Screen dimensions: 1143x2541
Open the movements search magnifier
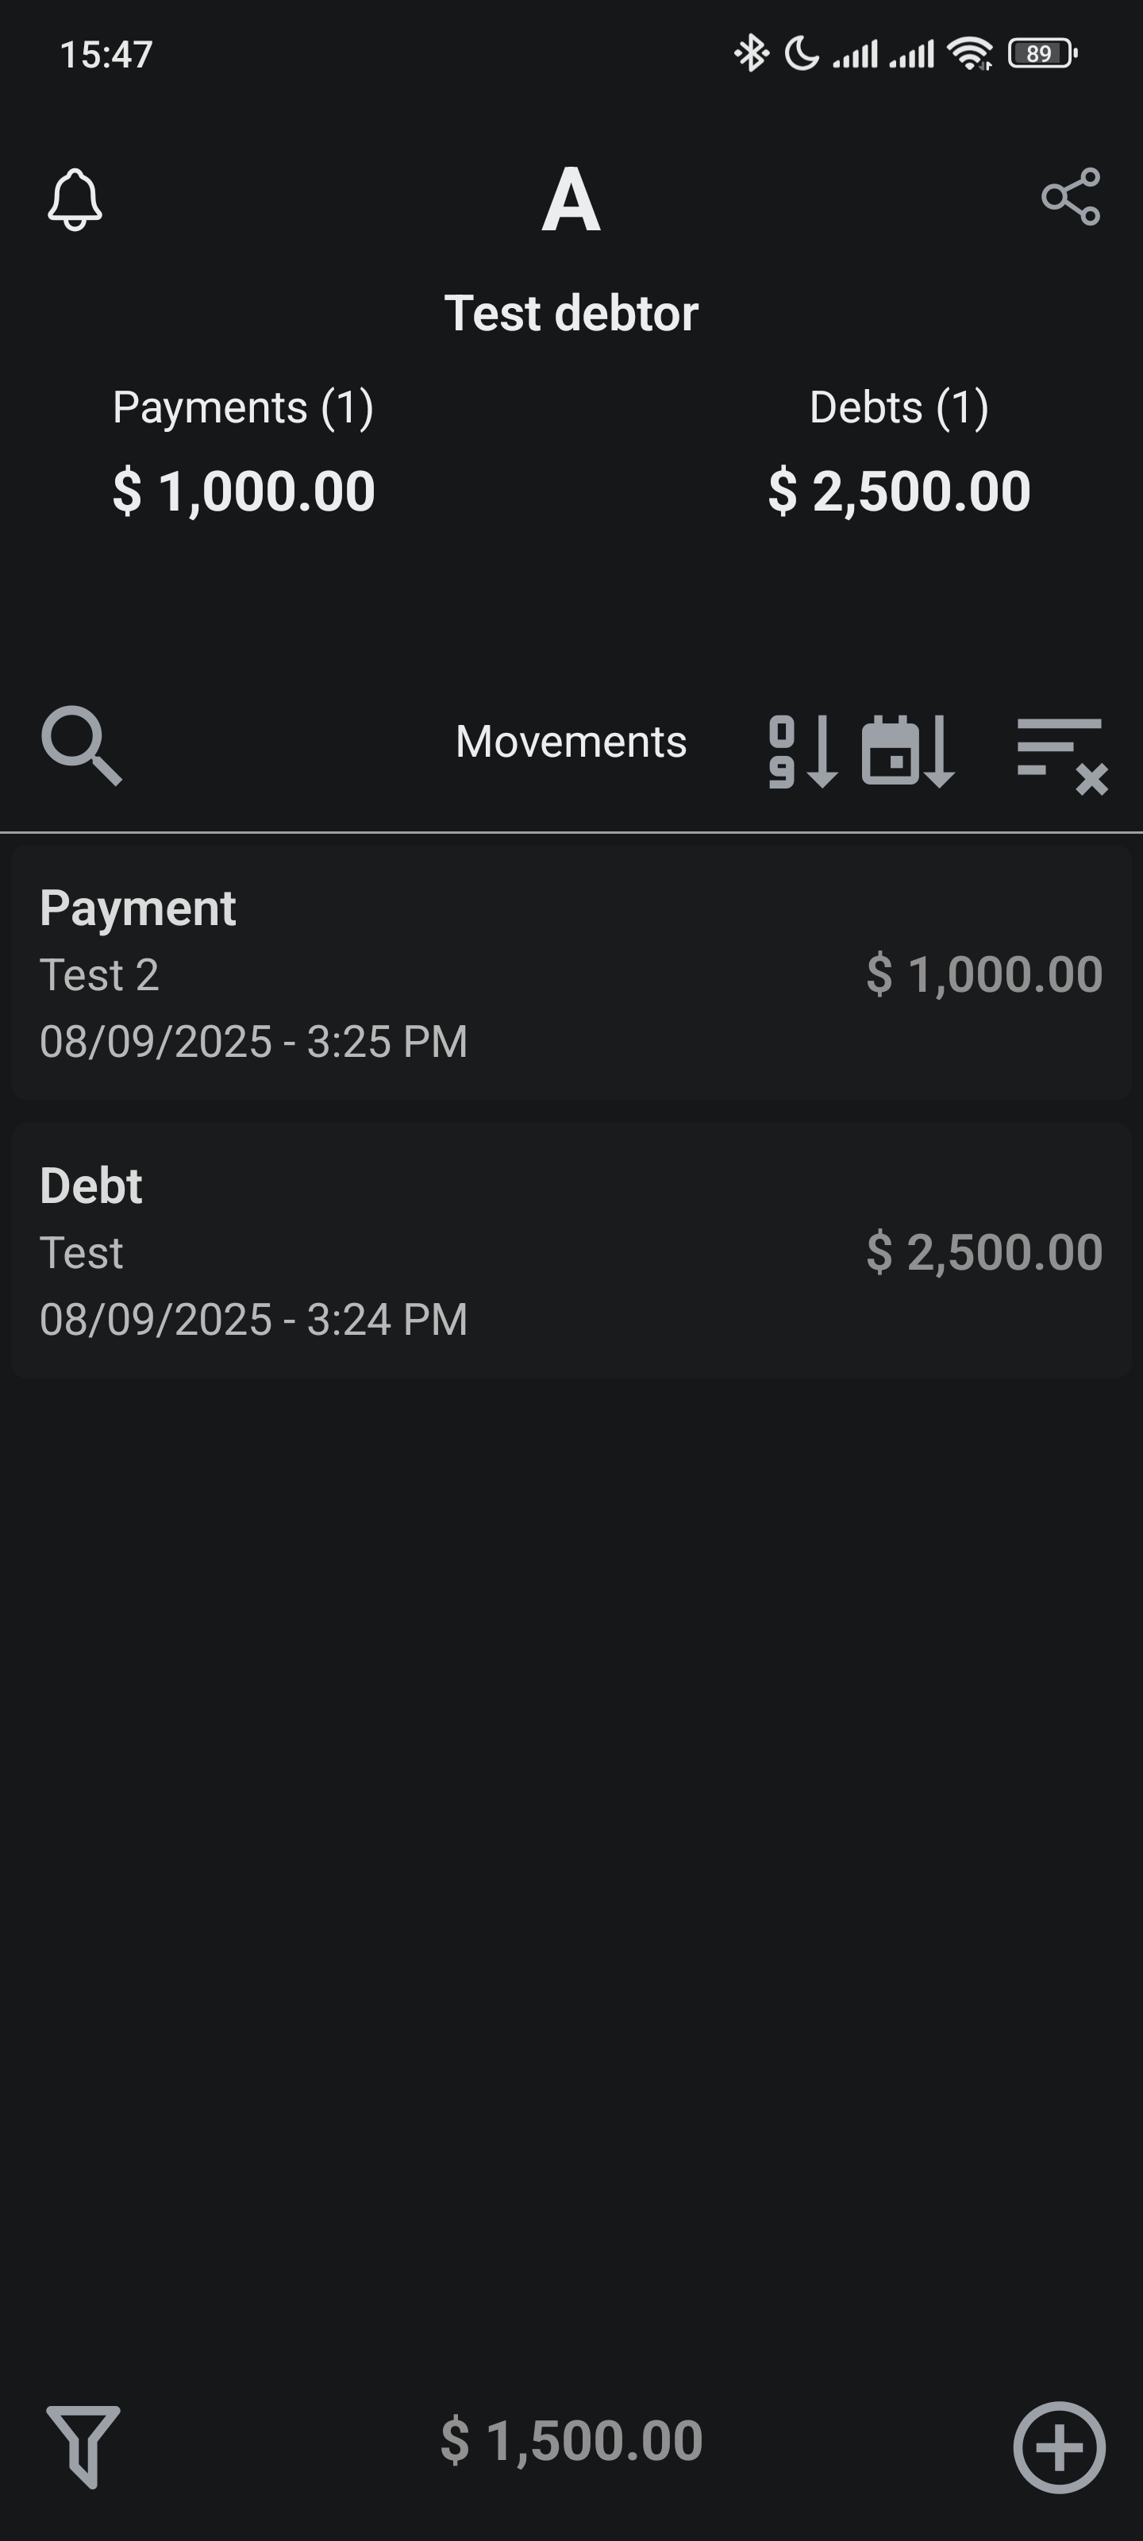[81, 746]
